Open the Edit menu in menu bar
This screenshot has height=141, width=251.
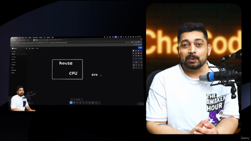coord(23,38)
